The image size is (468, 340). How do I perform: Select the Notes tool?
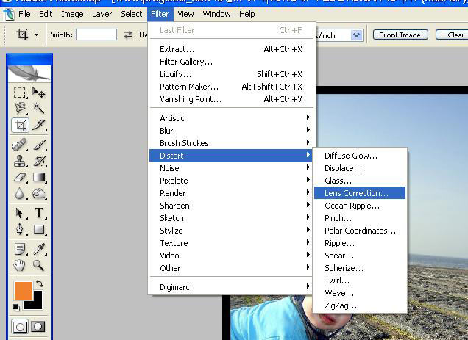point(20,249)
